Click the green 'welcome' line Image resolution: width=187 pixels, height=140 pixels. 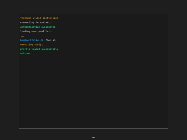coord(25,54)
